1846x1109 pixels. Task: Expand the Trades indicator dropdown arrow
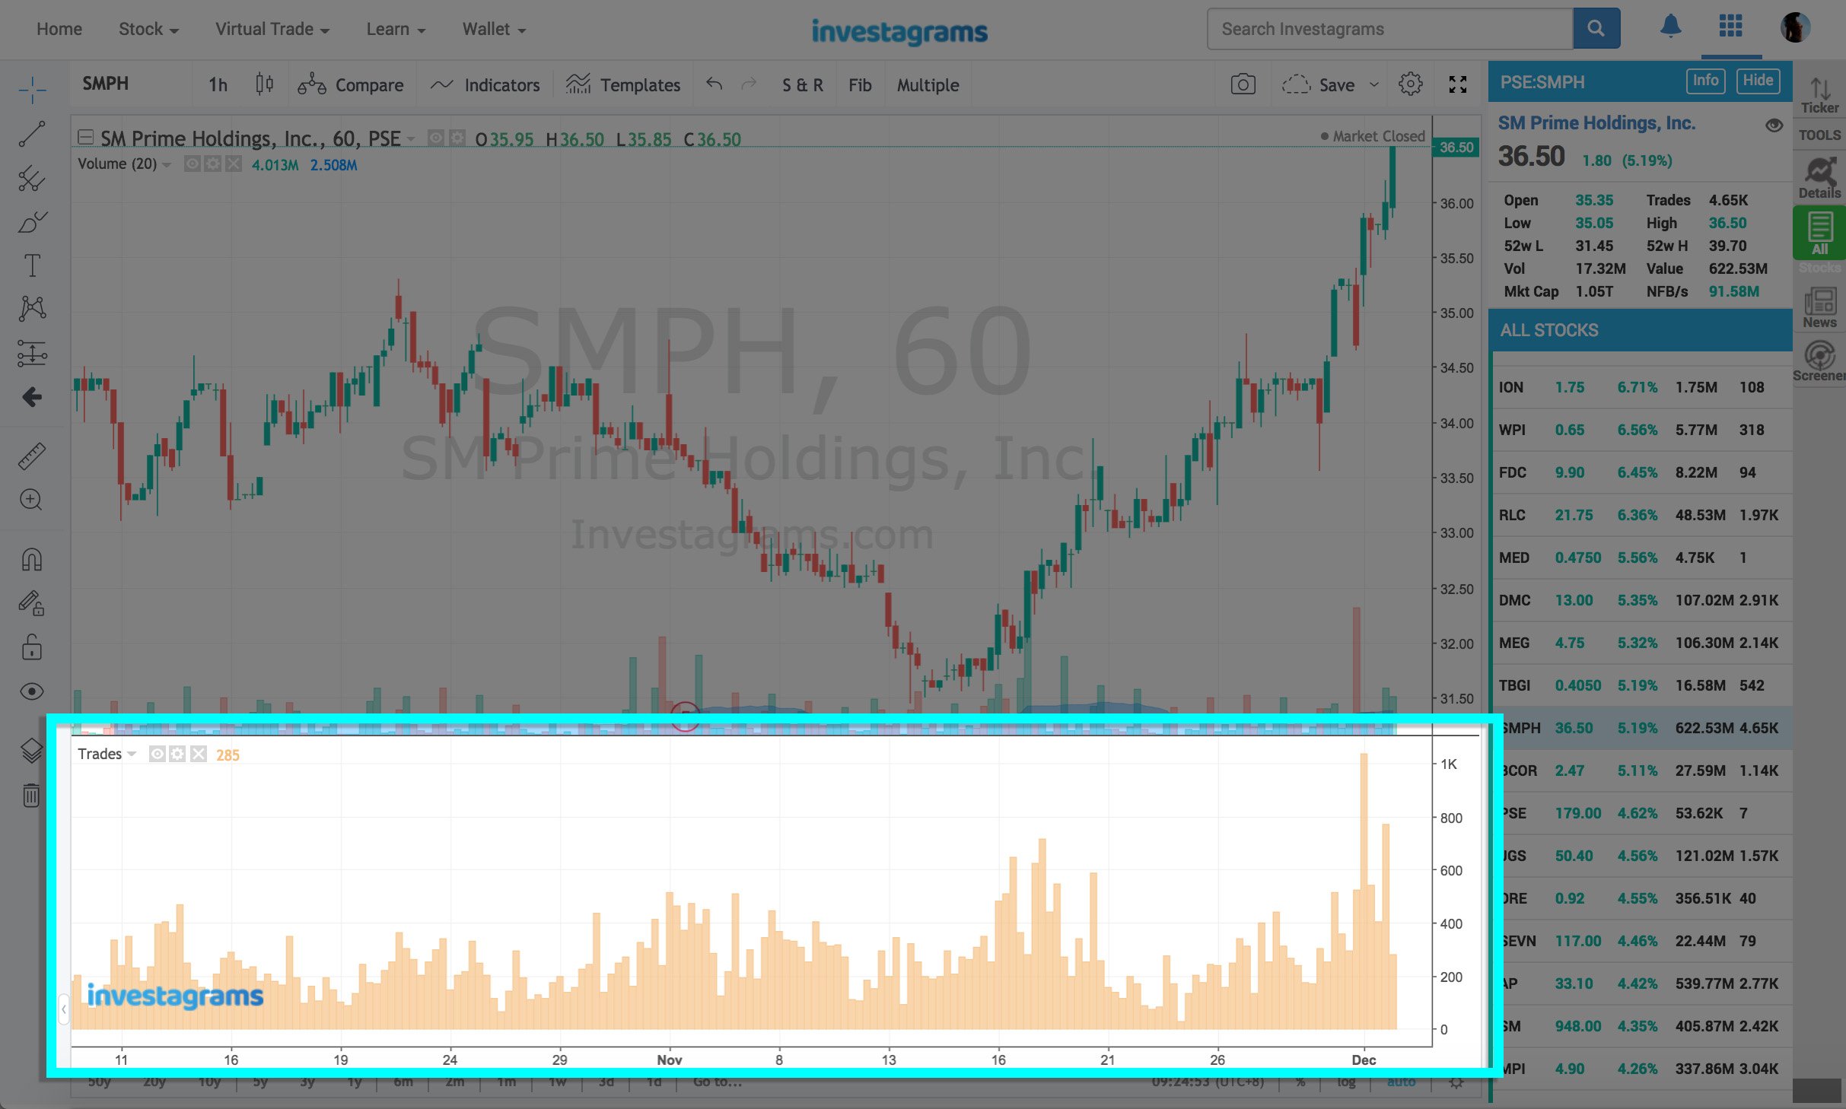[x=132, y=754]
